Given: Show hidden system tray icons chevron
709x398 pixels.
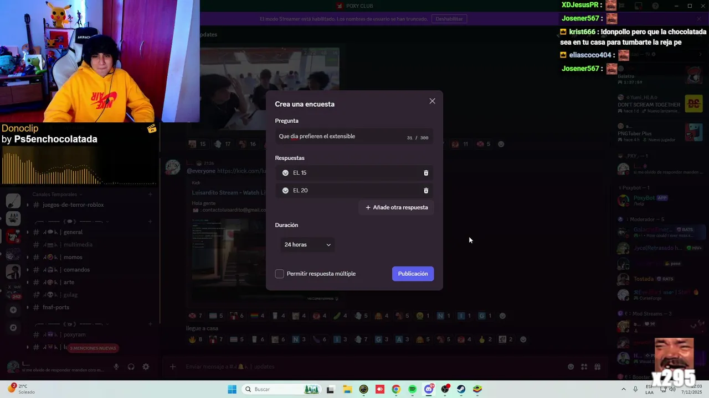Looking at the screenshot, I should tap(623, 389).
